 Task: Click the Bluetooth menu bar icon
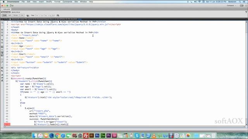pyautogui.click(x=188, y=2)
